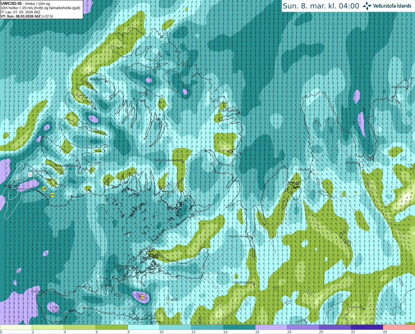Click the white 25 gust contour label
The image size is (415, 334).
click(30, 174)
